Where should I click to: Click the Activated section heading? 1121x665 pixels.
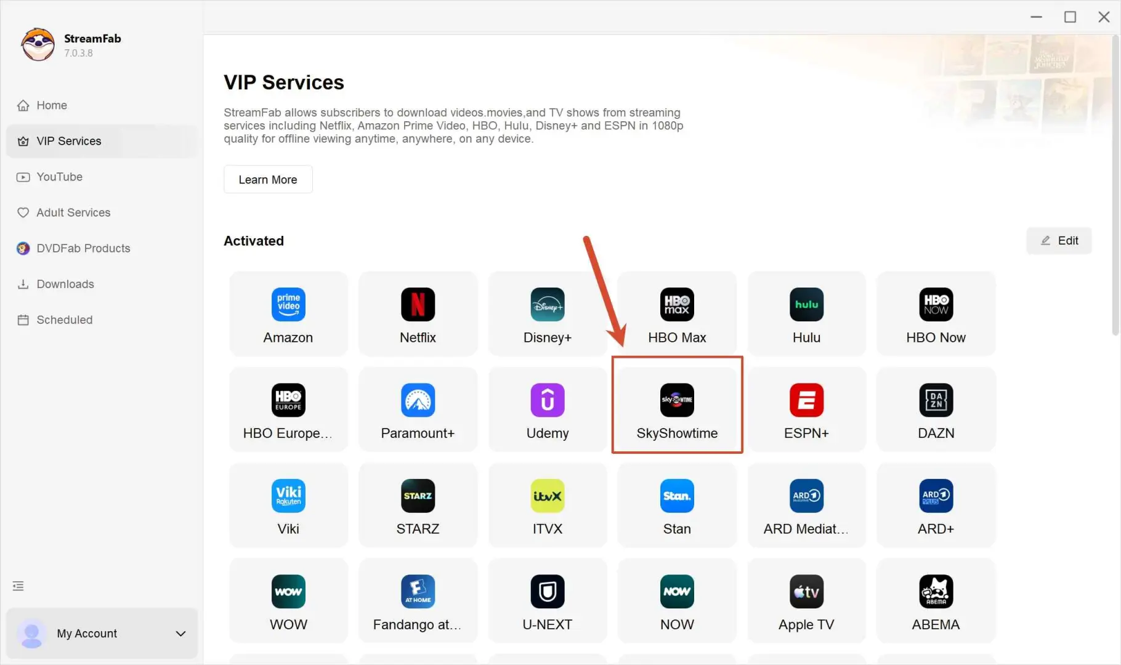click(254, 241)
